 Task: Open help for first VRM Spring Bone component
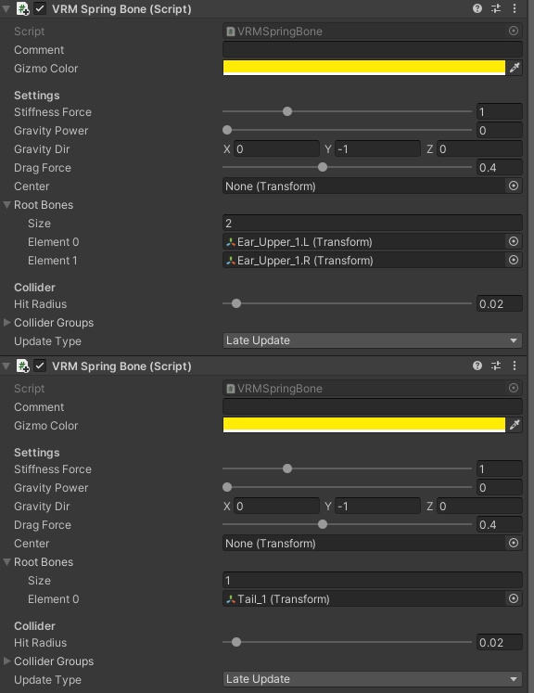[x=477, y=8]
